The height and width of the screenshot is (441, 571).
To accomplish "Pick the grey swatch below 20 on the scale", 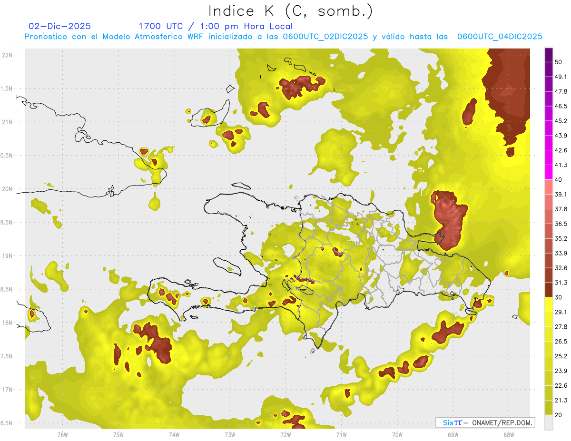I will (x=549, y=422).
